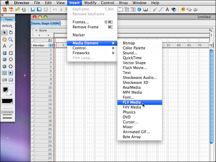Select the Filled Ellipse tool
The height and width of the screenshot is (162, 216).
tap(5, 66)
